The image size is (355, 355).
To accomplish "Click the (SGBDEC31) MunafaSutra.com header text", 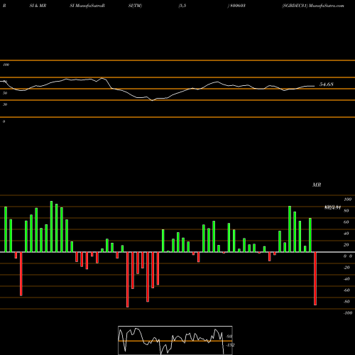I will [313, 6].
